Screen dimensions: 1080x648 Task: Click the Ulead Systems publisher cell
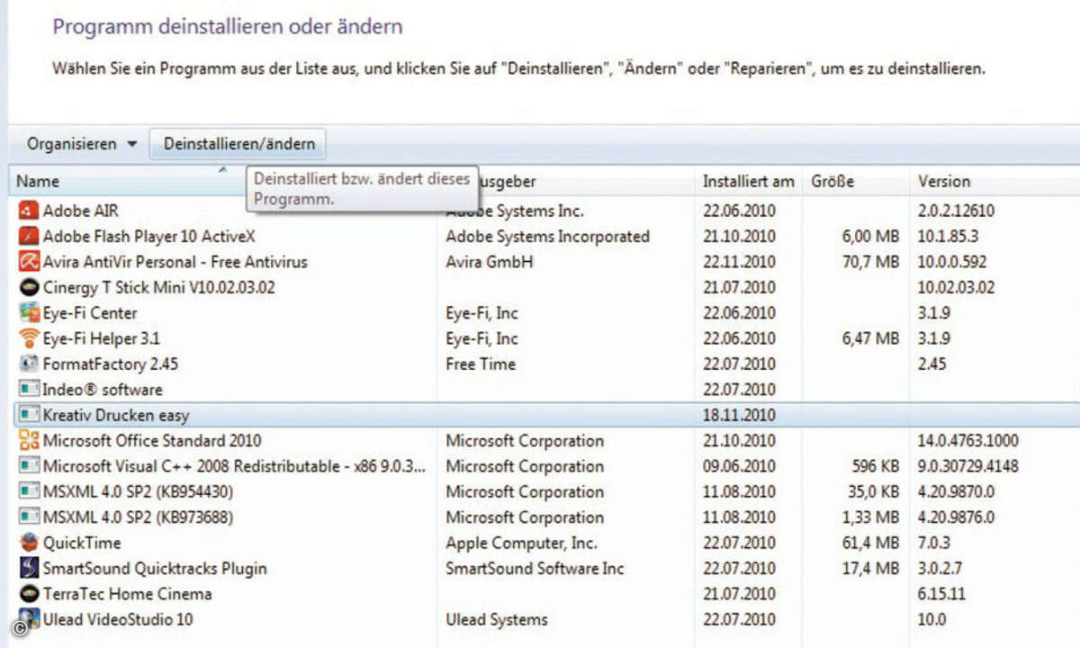(x=496, y=619)
